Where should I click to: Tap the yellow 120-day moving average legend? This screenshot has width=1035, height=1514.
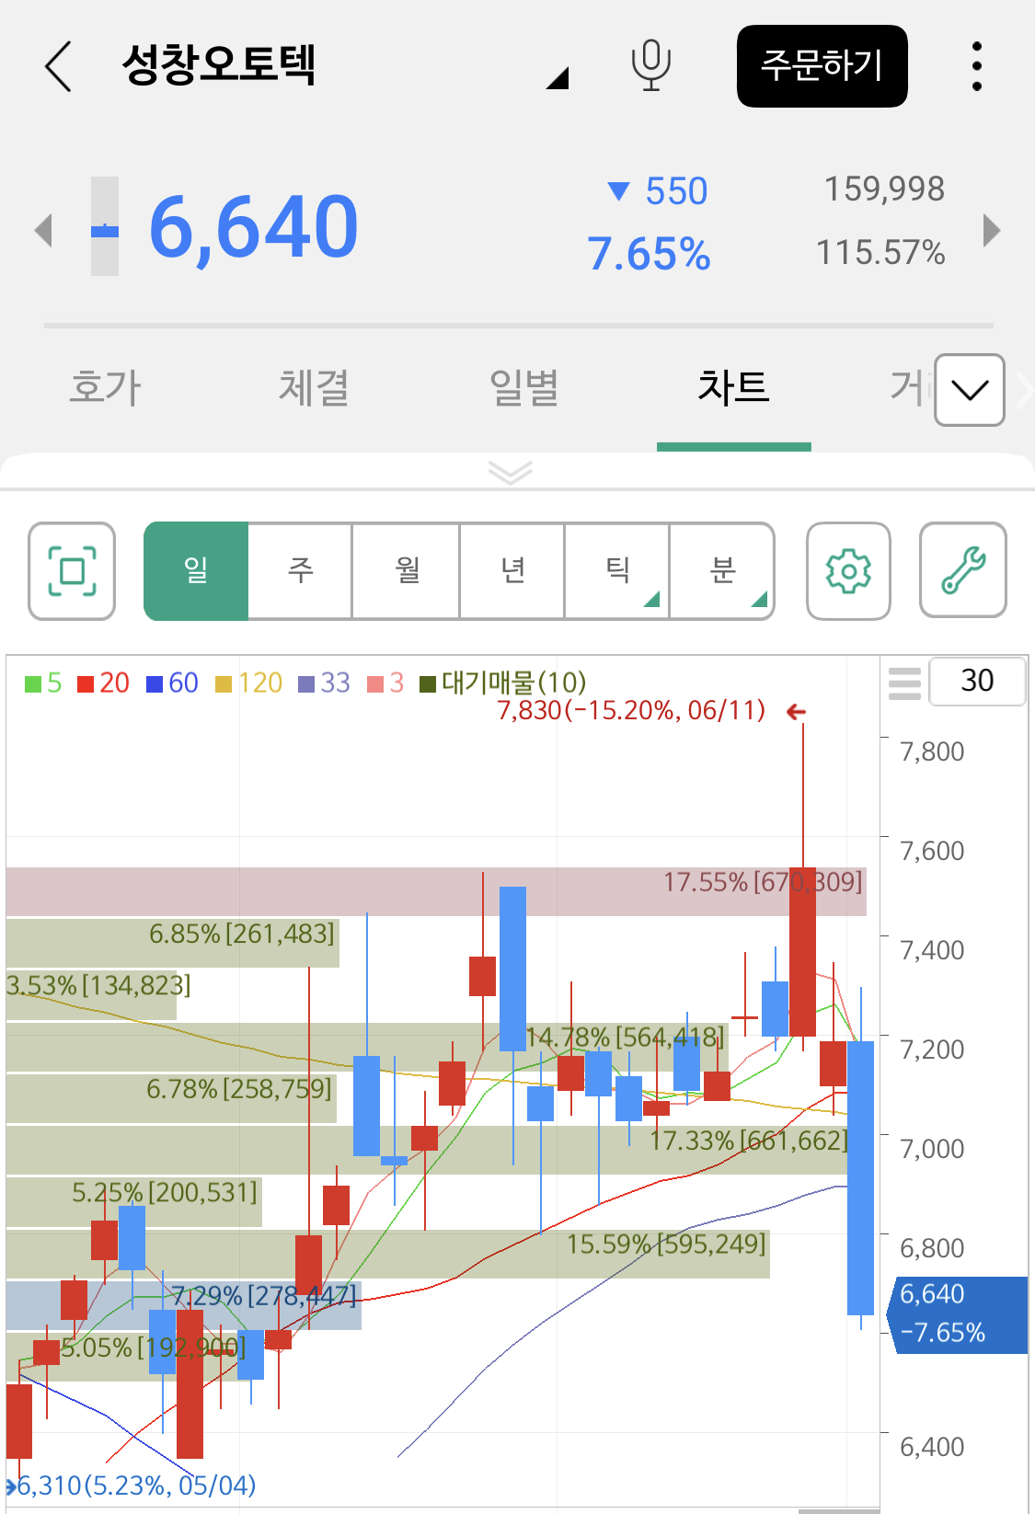click(x=248, y=683)
